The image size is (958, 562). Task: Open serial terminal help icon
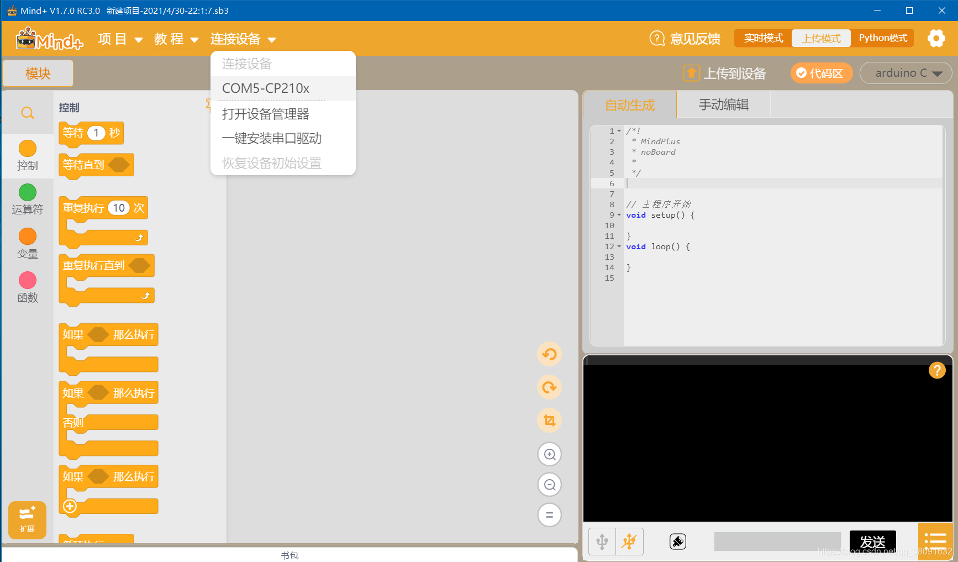(937, 370)
